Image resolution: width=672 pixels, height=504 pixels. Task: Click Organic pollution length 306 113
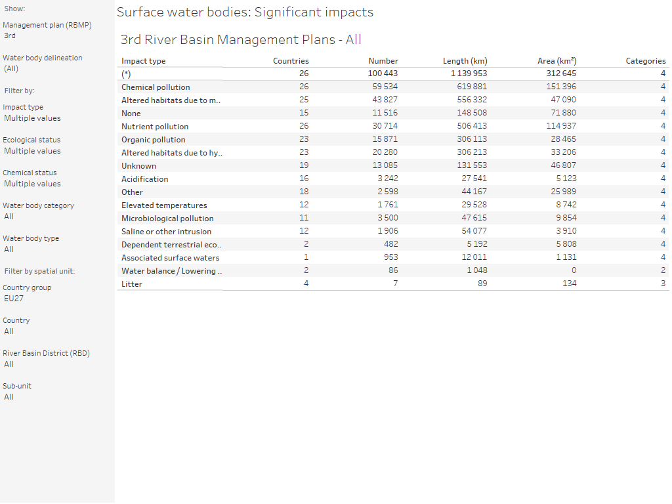tap(472, 139)
